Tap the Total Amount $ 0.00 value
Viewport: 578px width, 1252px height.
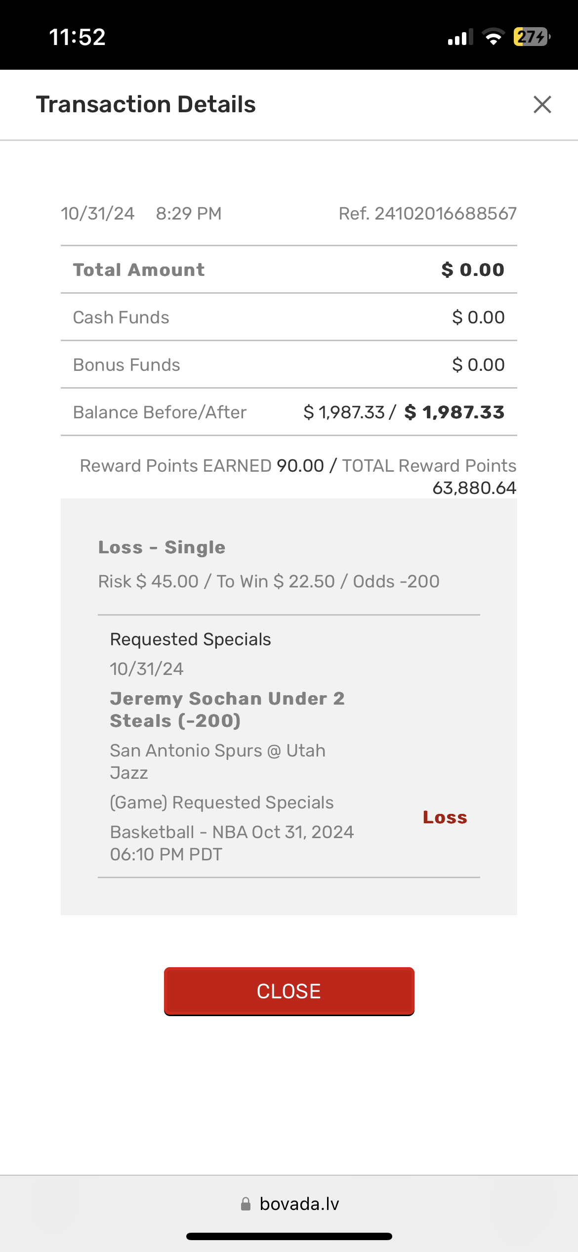tap(472, 270)
